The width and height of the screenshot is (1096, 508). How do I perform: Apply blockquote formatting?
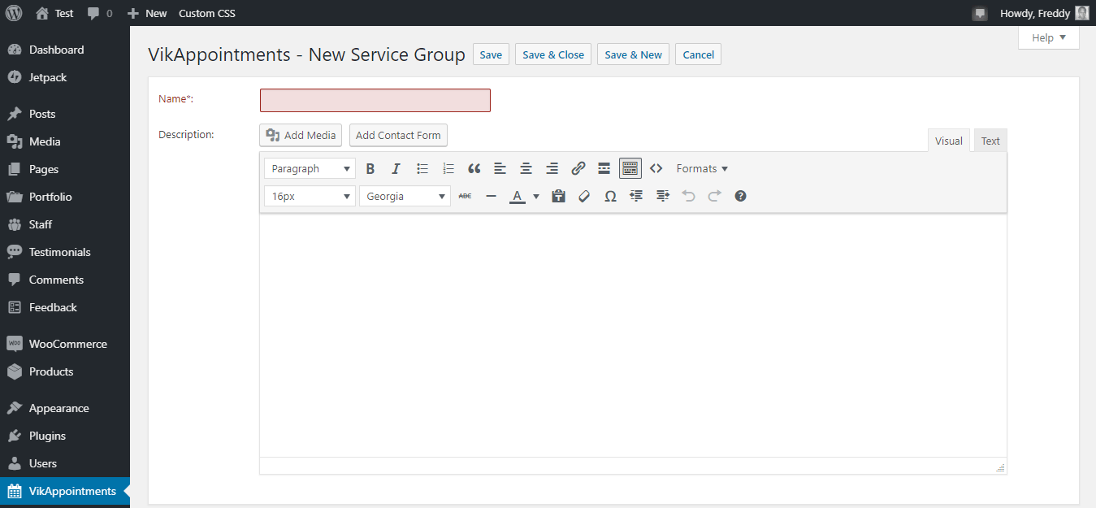[474, 168]
